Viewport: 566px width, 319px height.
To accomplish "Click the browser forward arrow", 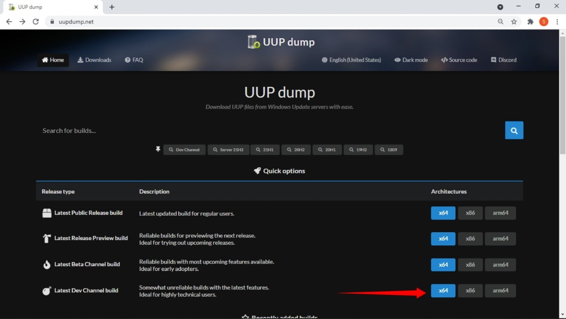I will pos(22,21).
